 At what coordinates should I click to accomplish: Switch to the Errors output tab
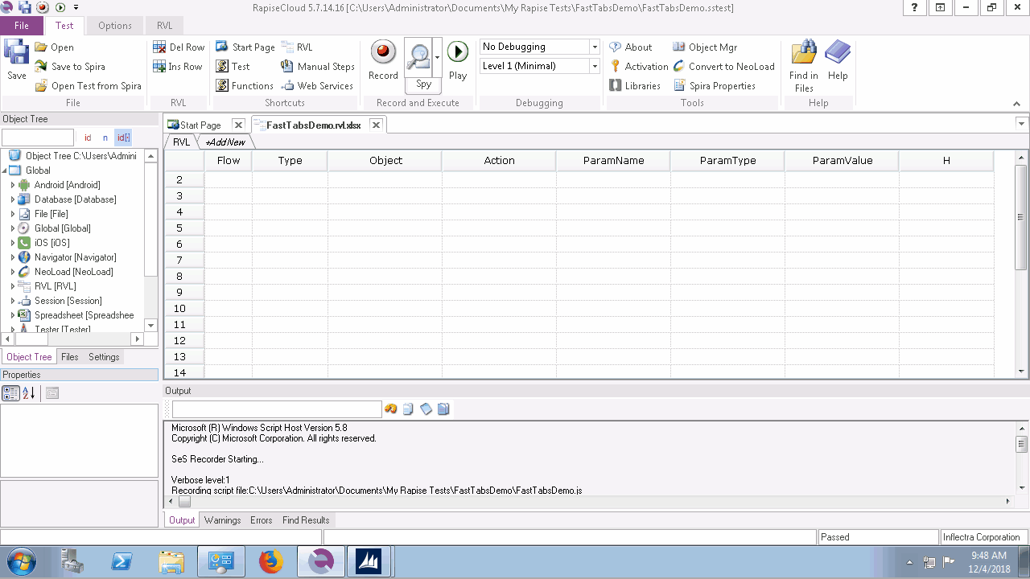point(261,520)
